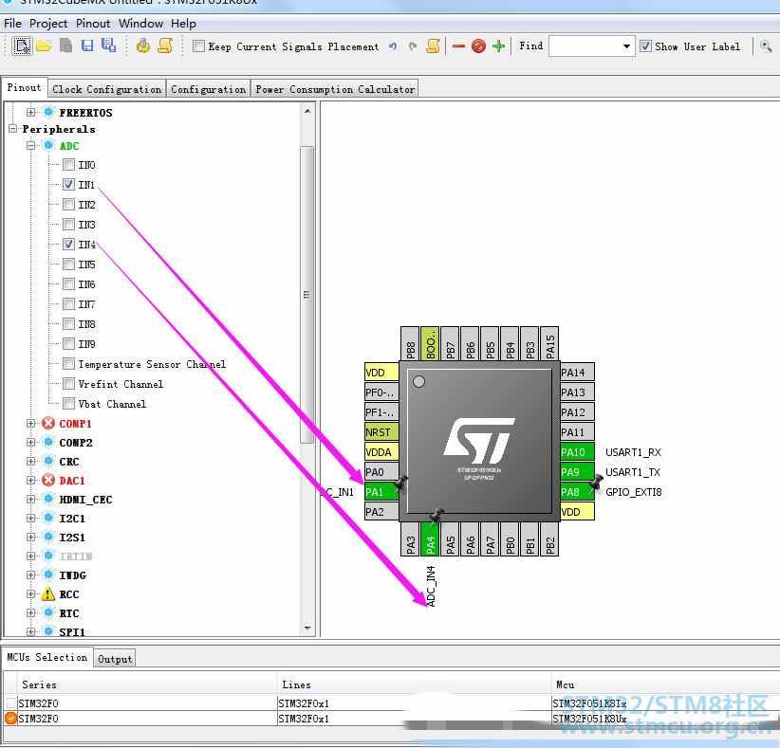Select the green PA10 pin
Image resolution: width=780 pixels, height=748 pixels.
pos(577,452)
